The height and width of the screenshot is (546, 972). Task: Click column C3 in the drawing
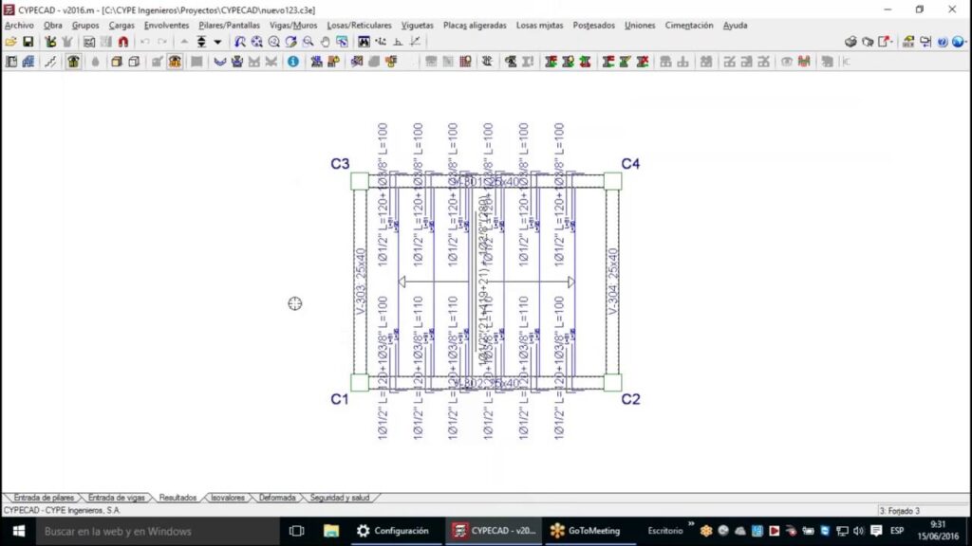pyautogui.click(x=359, y=181)
